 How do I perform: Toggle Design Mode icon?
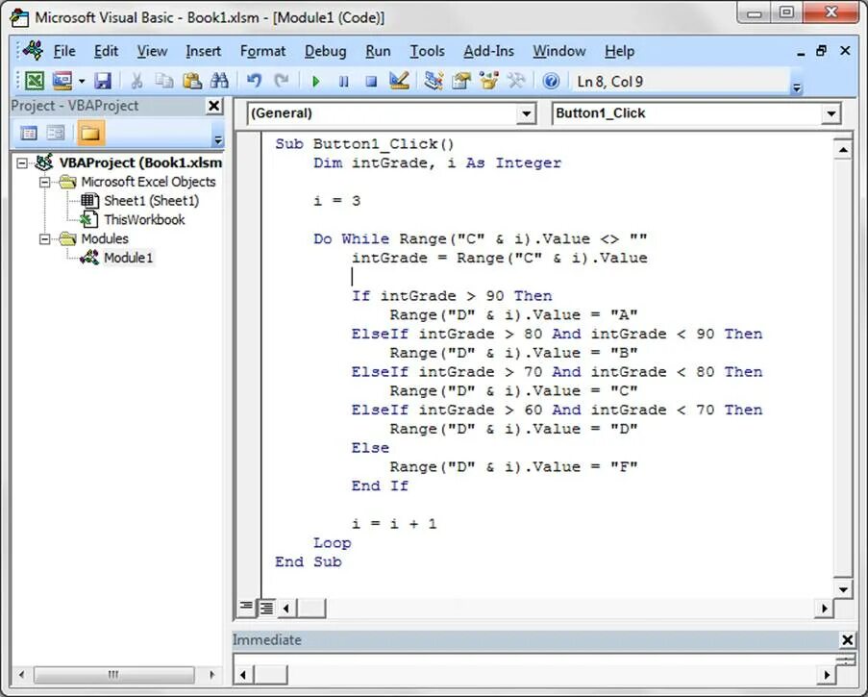(399, 81)
